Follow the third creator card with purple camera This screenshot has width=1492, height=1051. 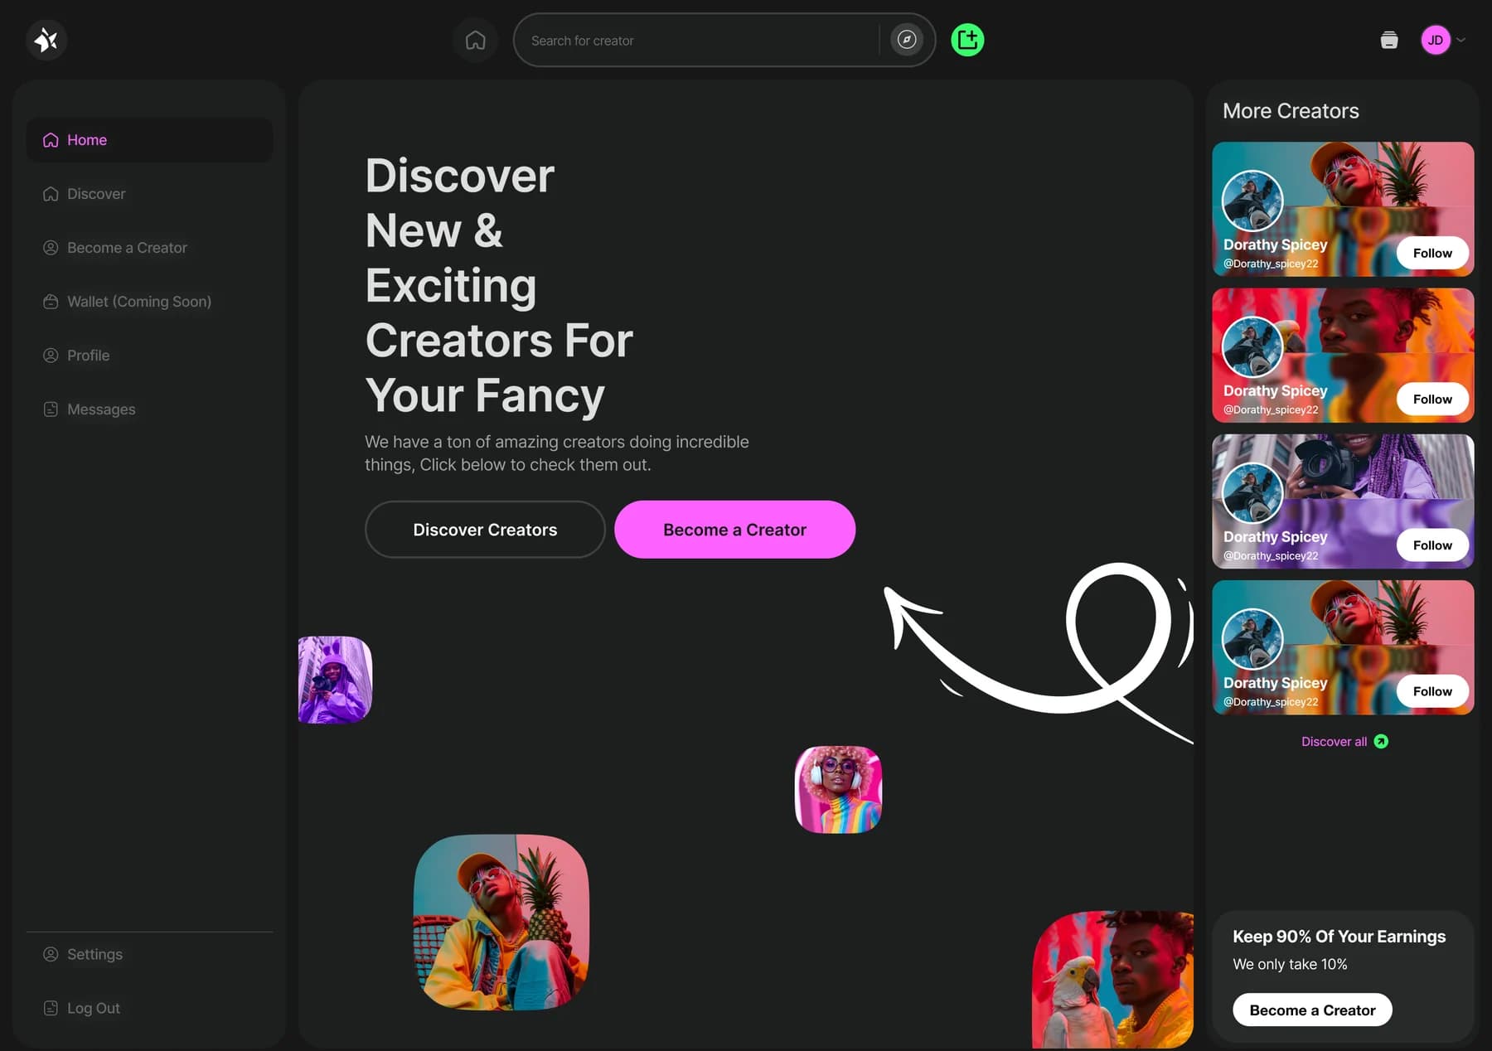1432,545
